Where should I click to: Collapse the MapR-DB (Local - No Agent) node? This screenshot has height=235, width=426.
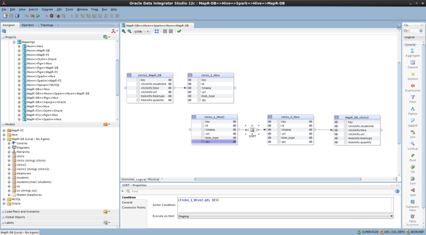4,139
